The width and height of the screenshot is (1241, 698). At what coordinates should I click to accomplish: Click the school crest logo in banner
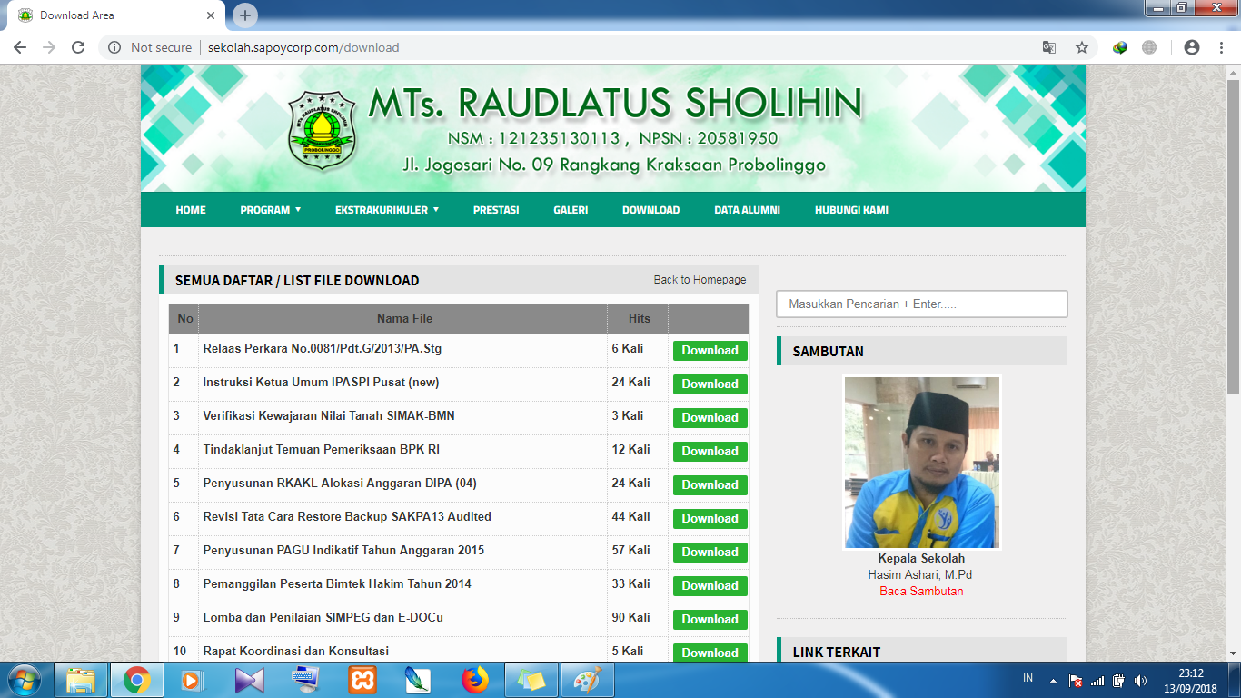[x=322, y=131]
